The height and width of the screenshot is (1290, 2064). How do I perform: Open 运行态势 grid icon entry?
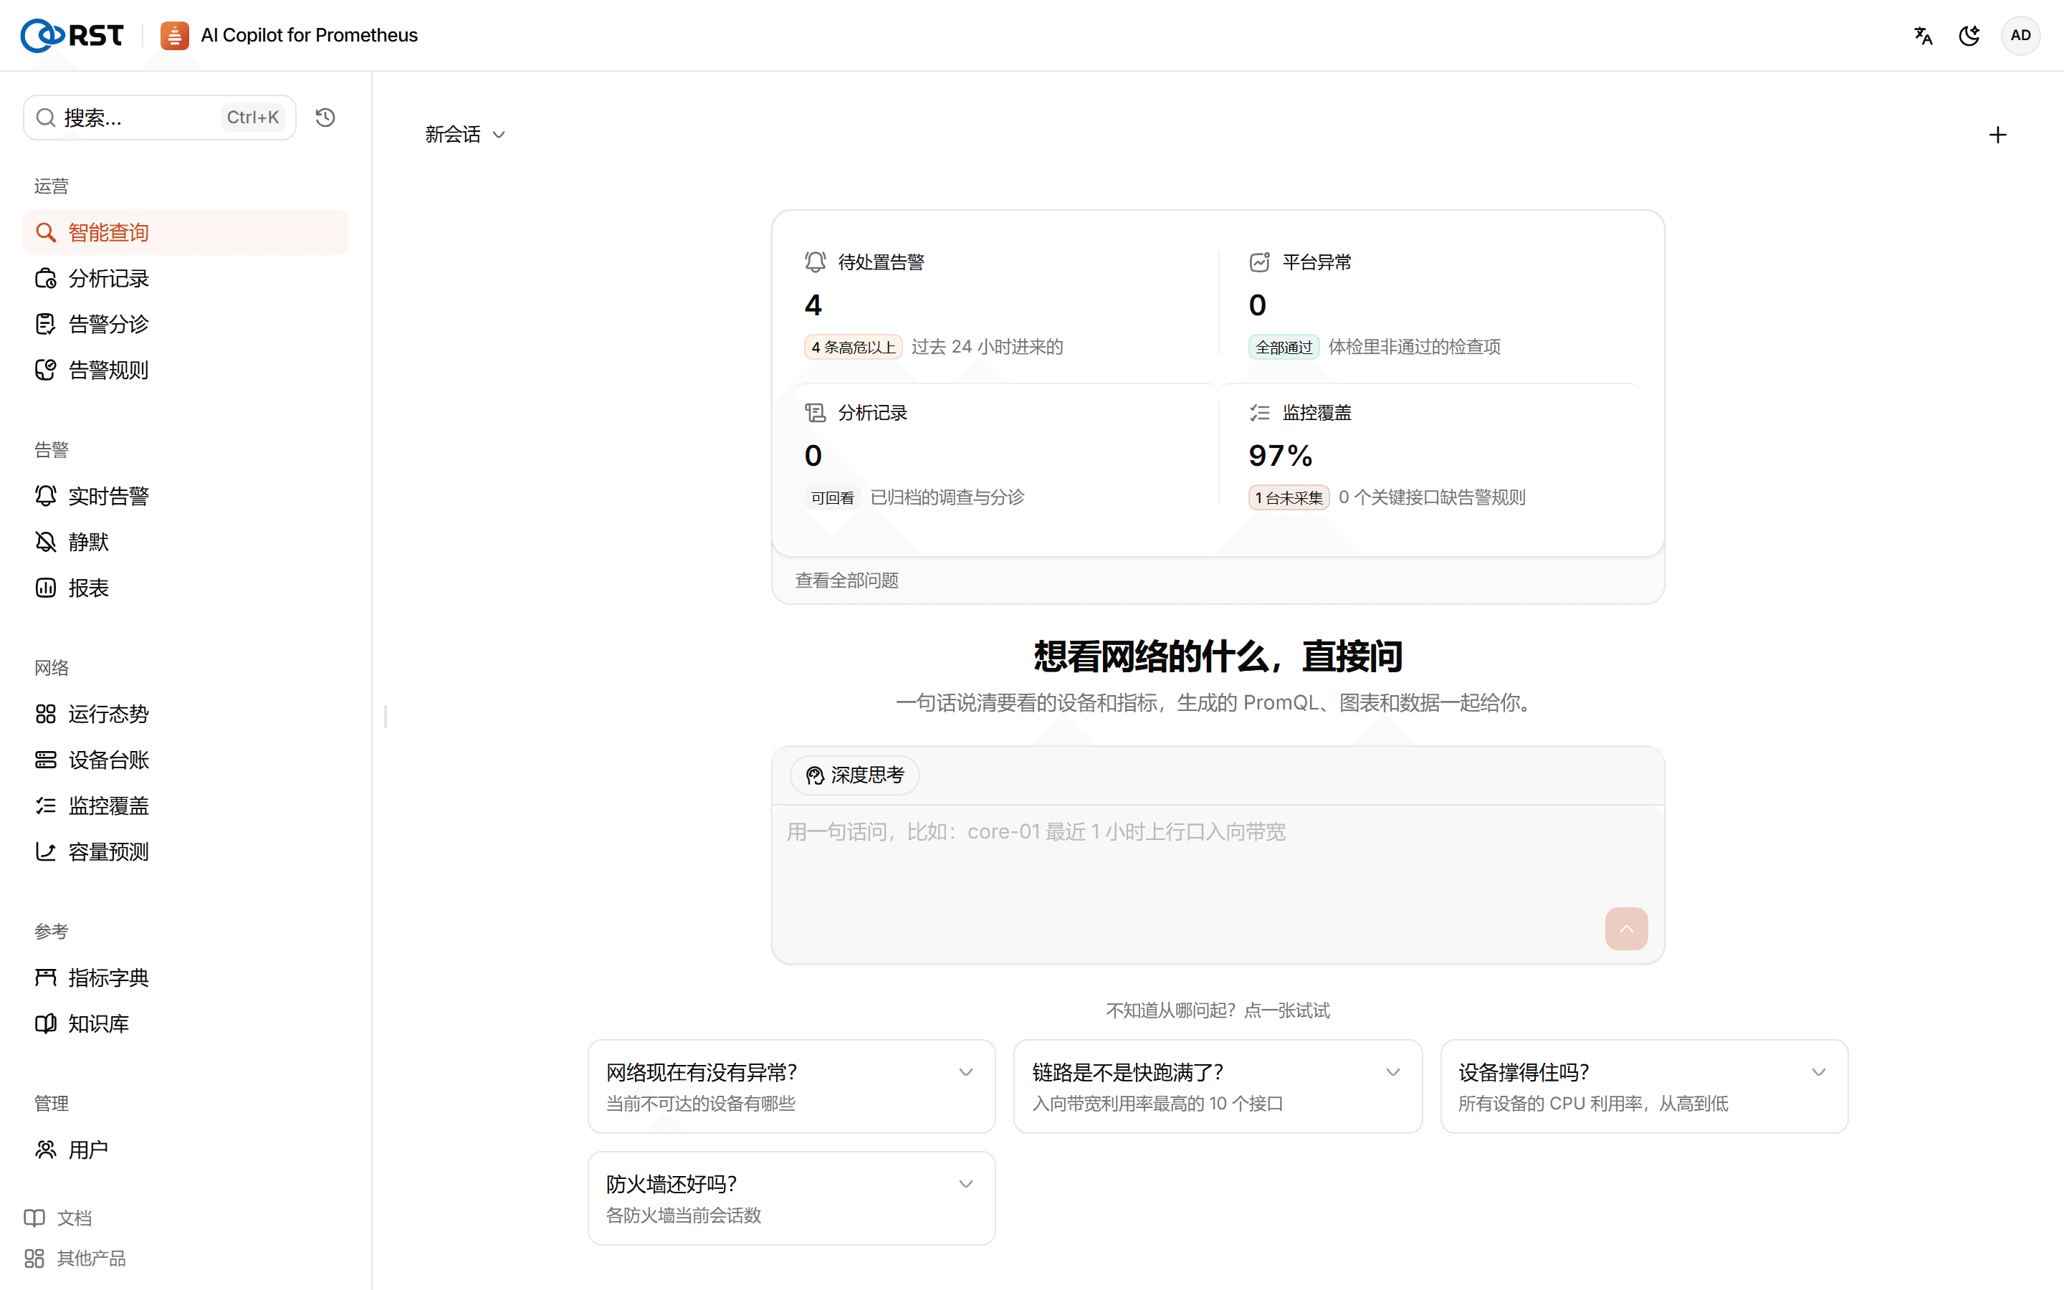pyautogui.click(x=185, y=714)
